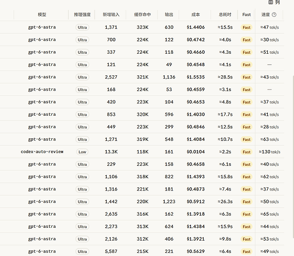Click the new input value 13.3K
This screenshot has height=256, width=294.
click(x=111, y=152)
